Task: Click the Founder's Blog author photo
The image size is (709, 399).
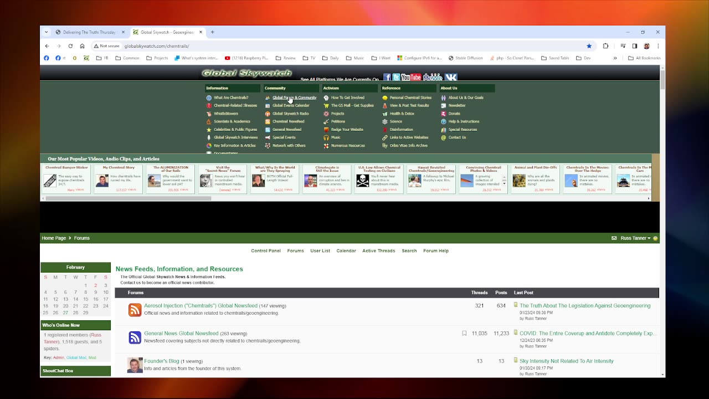Action: pos(135,365)
